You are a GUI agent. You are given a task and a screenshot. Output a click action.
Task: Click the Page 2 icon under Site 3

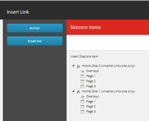coord(82,81)
